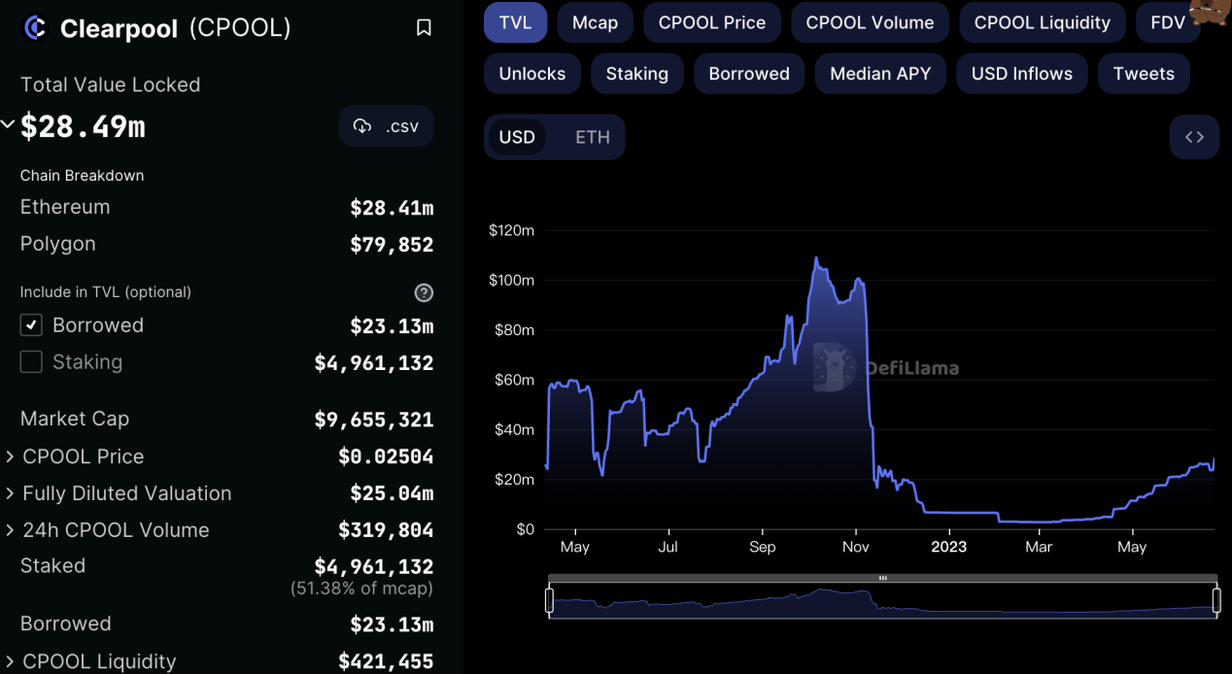Show the Median APY chart
The image size is (1232, 674).
click(x=879, y=74)
